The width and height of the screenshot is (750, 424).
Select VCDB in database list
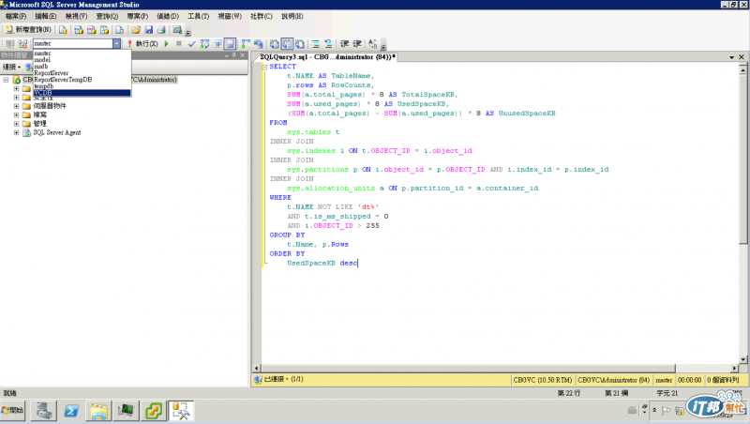point(82,93)
